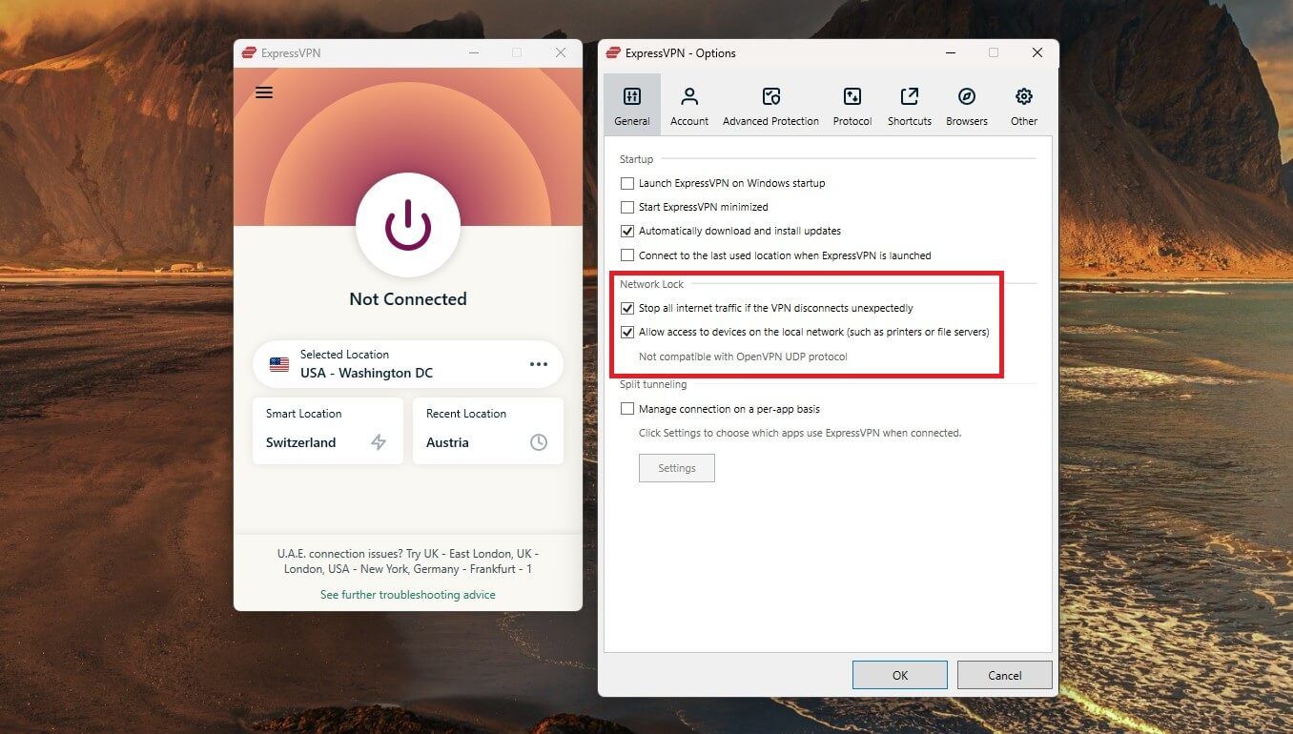This screenshot has width=1293, height=734.
Task: Open the Account tab
Action: click(x=689, y=106)
